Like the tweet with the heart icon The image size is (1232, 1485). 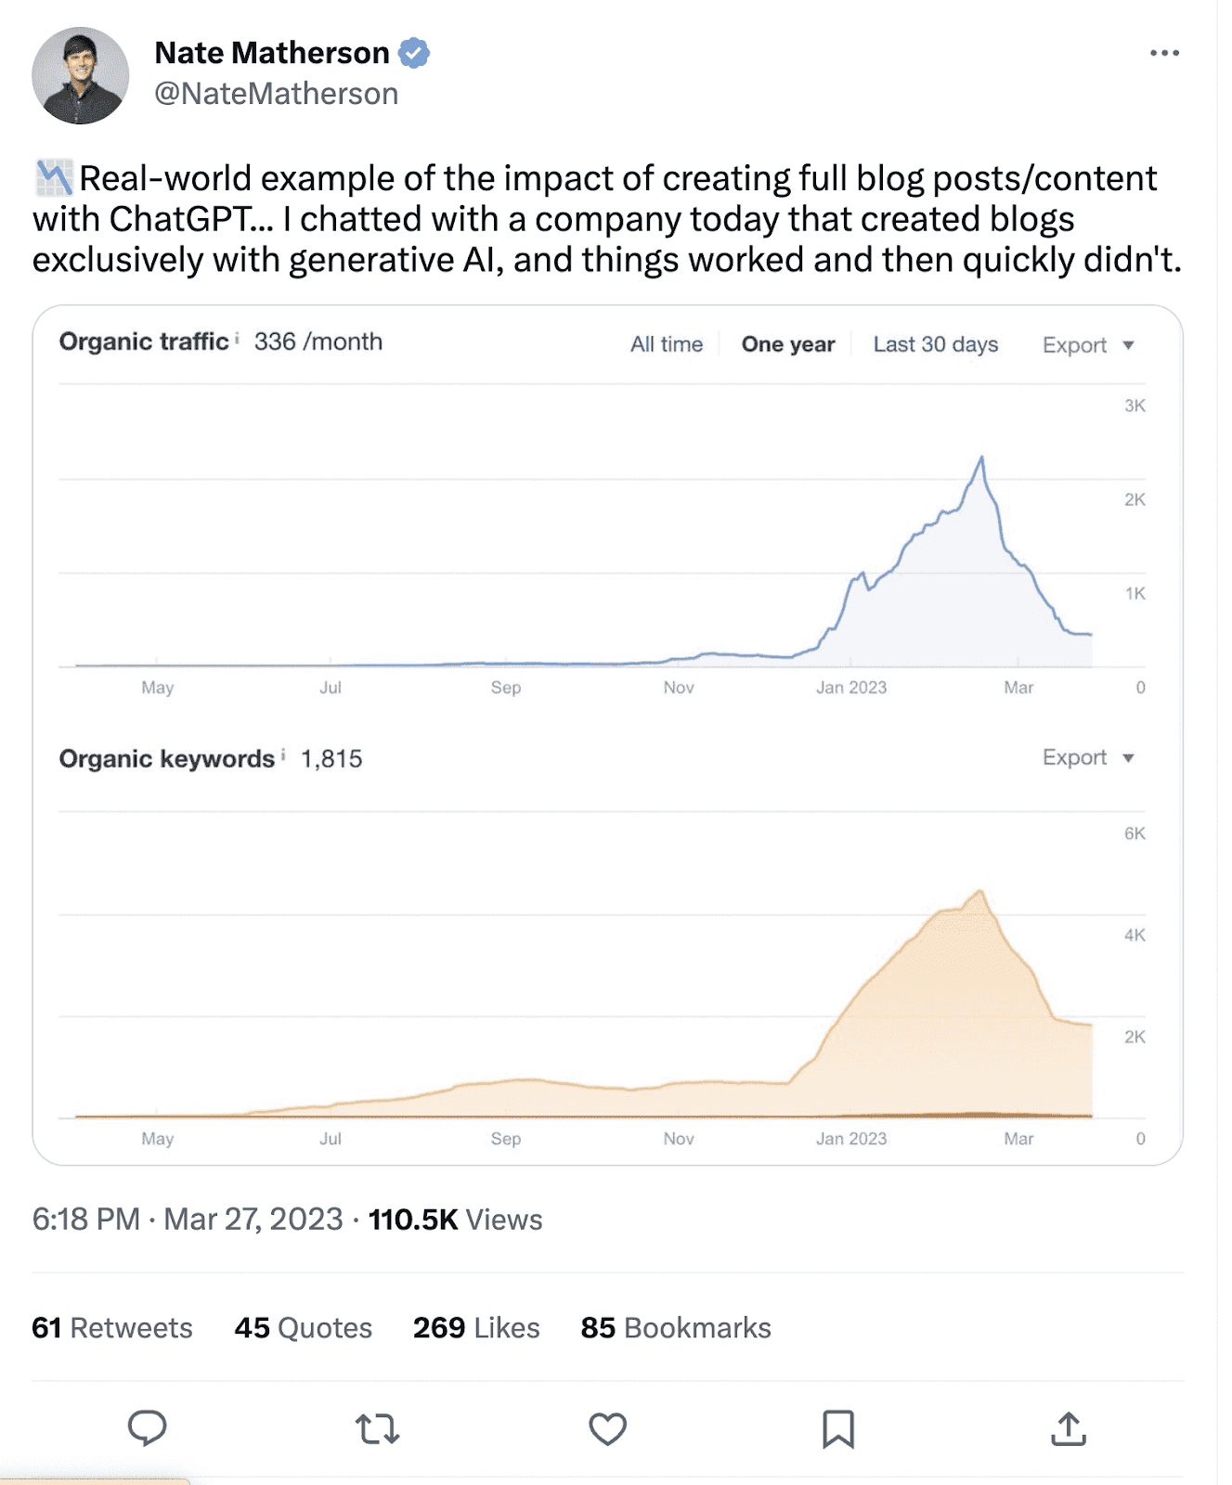pyautogui.click(x=608, y=1429)
